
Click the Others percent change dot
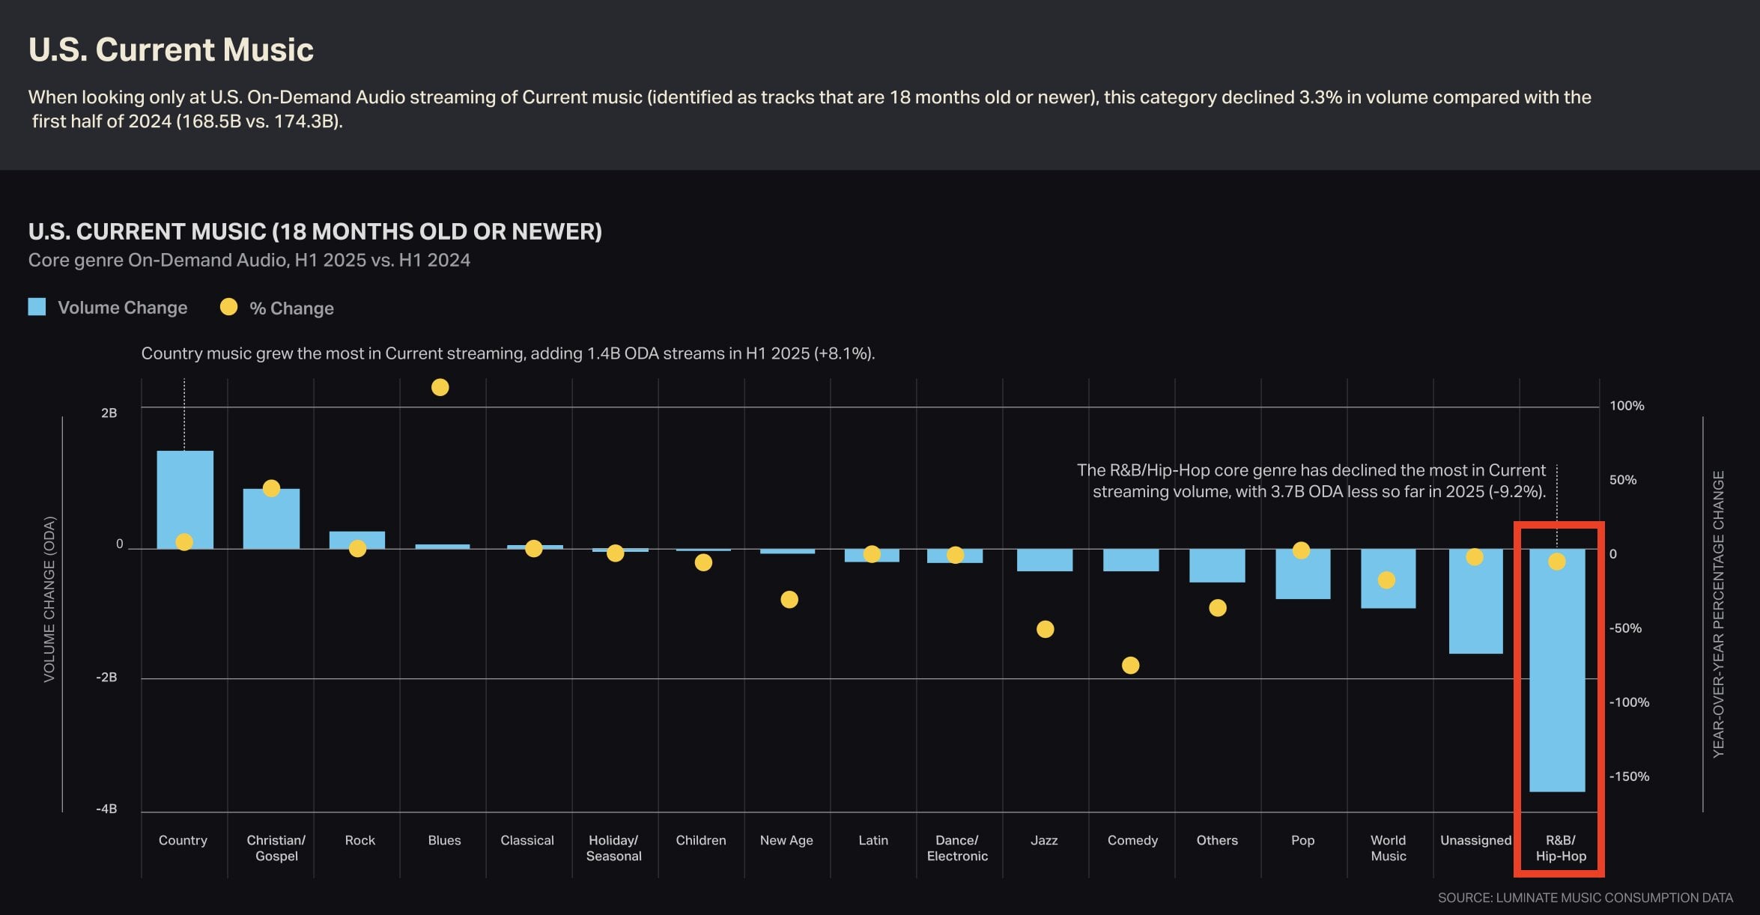tap(1218, 607)
